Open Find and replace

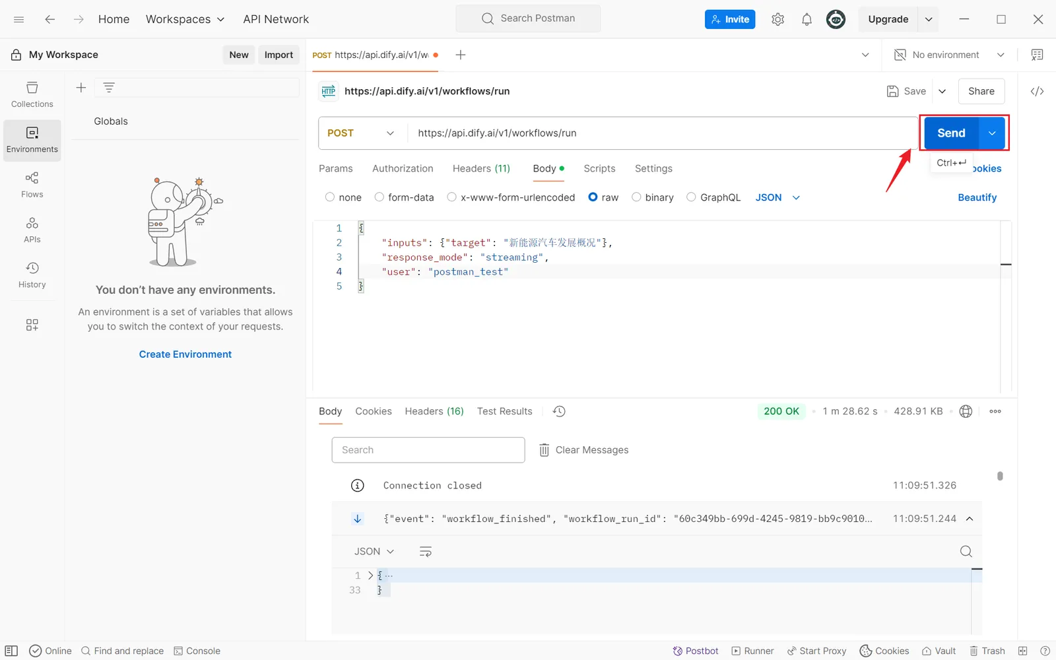click(122, 651)
